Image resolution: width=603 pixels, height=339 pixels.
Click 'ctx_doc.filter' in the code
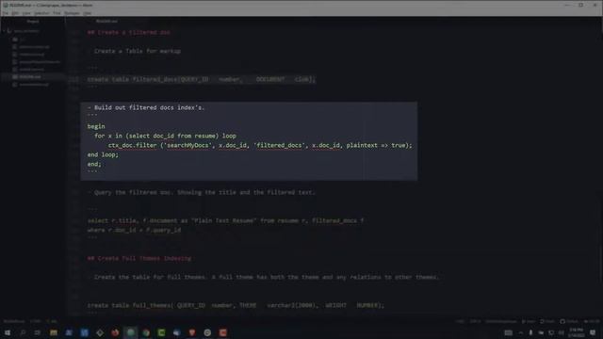132,145
